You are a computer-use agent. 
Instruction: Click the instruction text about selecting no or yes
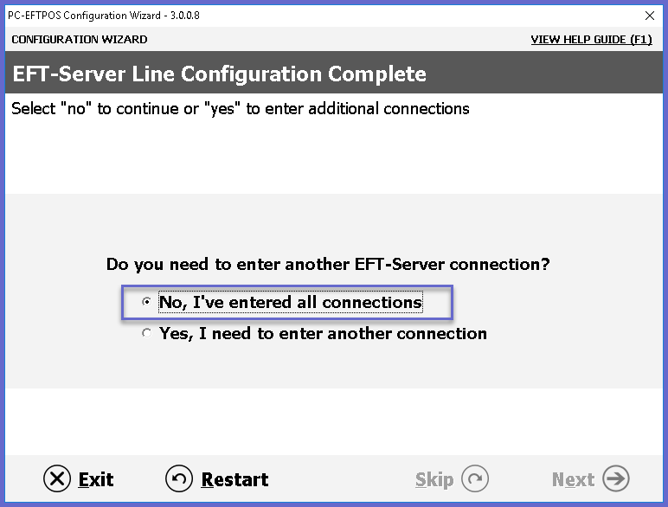[x=241, y=109]
